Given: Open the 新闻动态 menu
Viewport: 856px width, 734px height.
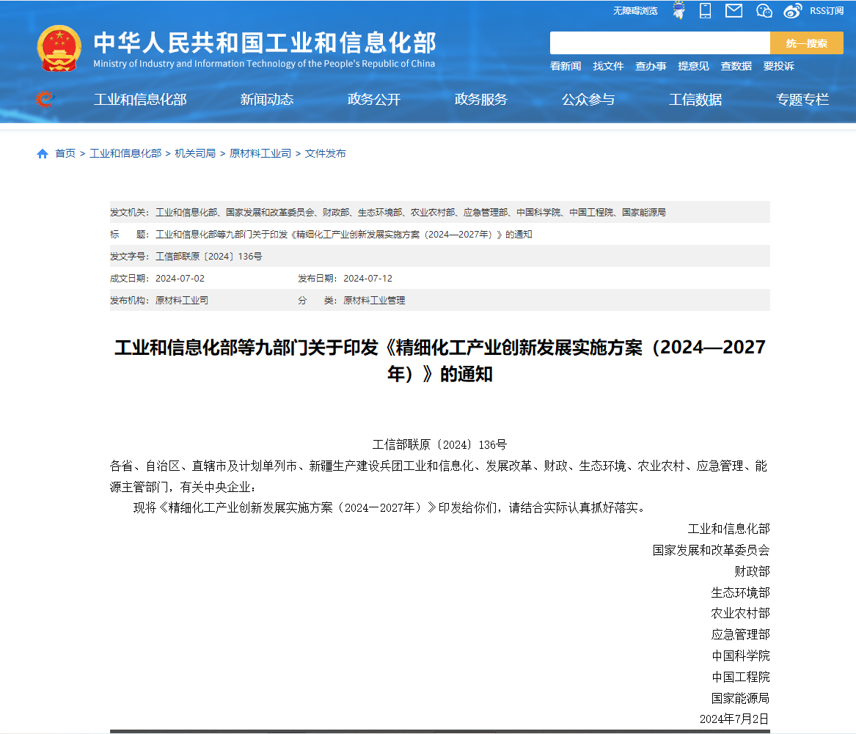Looking at the screenshot, I should (x=267, y=100).
